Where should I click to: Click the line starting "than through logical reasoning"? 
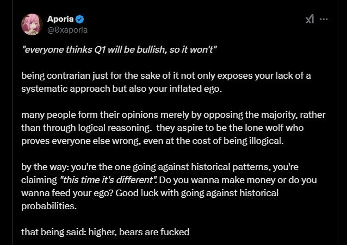tap(163, 128)
